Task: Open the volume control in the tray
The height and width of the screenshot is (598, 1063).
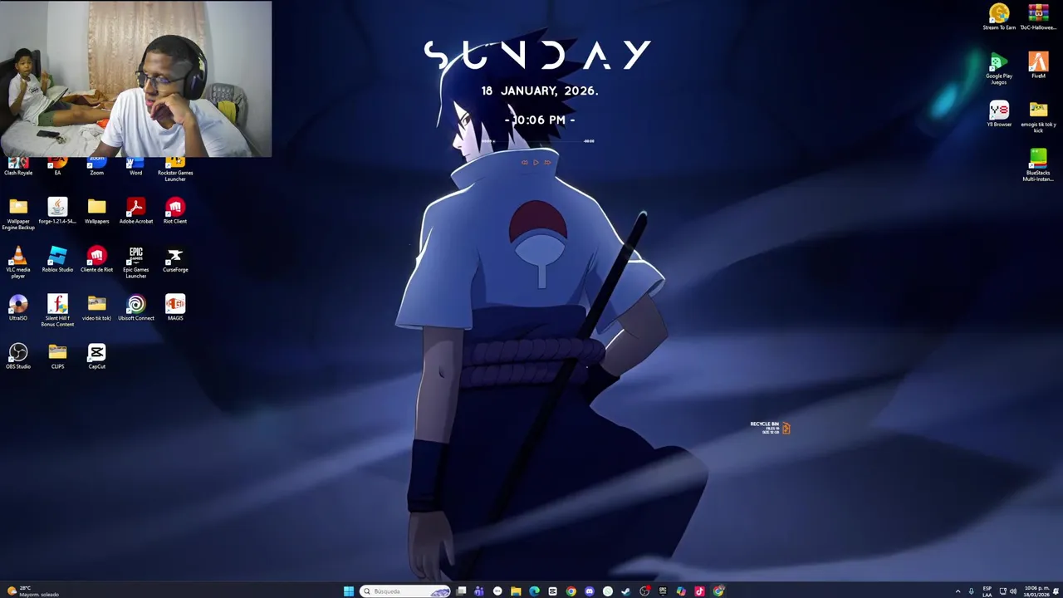Action: click(x=1013, y=591)
